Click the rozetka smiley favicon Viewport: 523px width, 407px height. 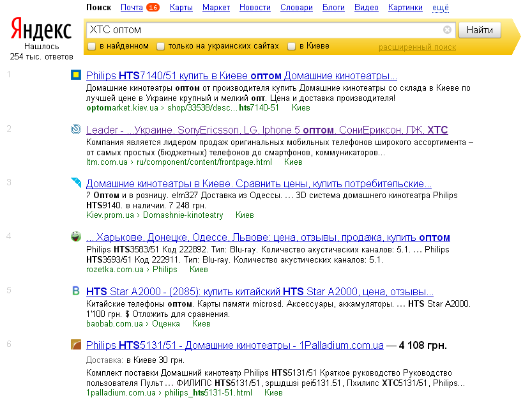point(76,237)
